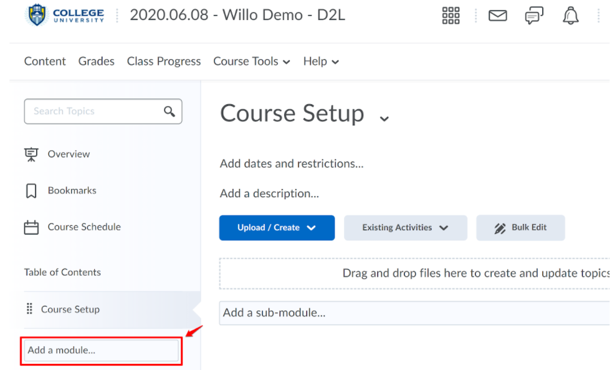Click the College University logo
The width and height of the screenshot is (610, 370).
(65, 15)
